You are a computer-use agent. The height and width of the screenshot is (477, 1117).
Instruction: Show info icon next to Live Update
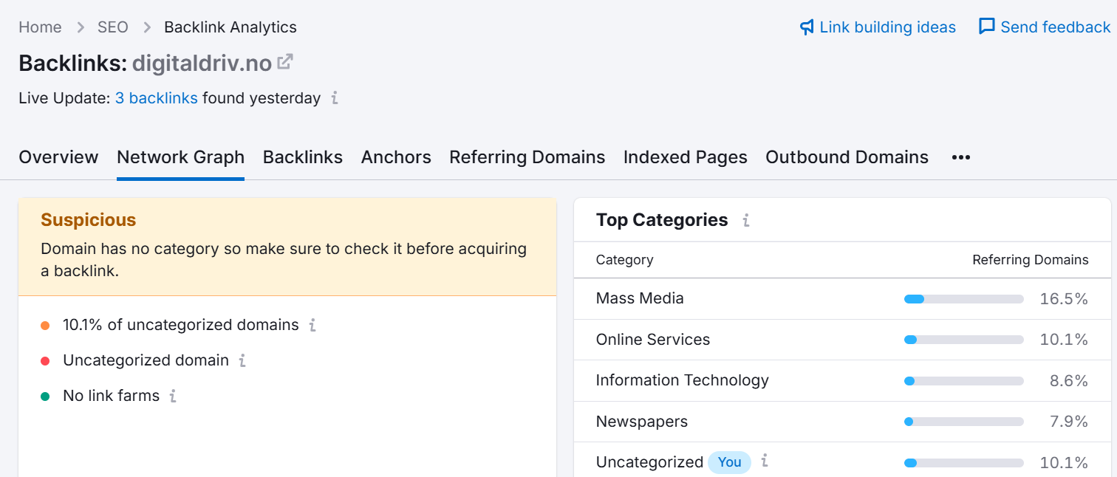(x=335, y=98)
